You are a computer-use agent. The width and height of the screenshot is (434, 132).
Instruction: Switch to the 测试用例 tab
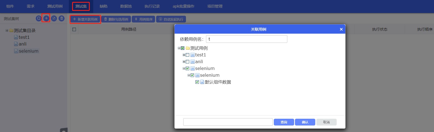tap(55, 6)
